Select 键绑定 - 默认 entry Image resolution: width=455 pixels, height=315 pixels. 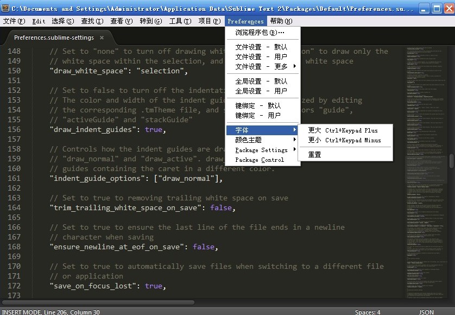point(263,106)
